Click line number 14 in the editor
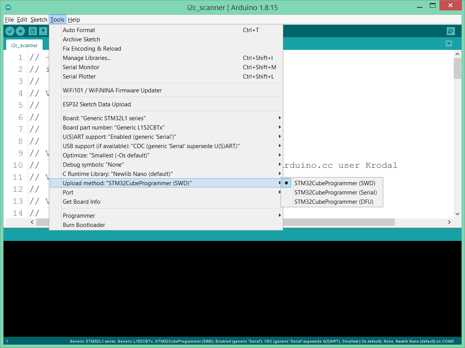This screenshot has width=465, height=348. click(18, 213)
